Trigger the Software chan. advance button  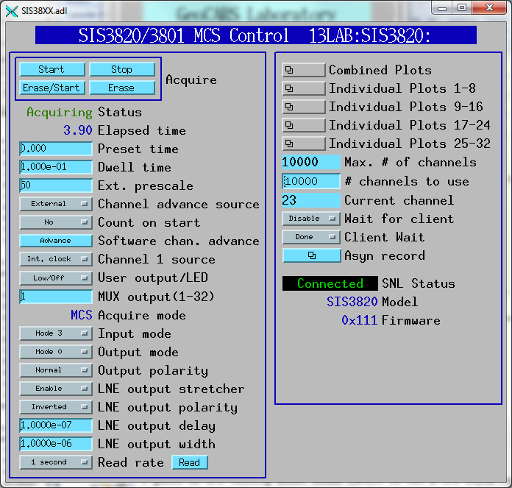[55, 241]
